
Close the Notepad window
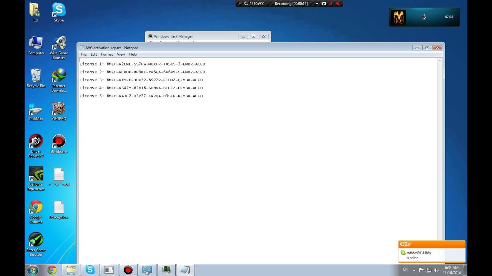point(437,48)
